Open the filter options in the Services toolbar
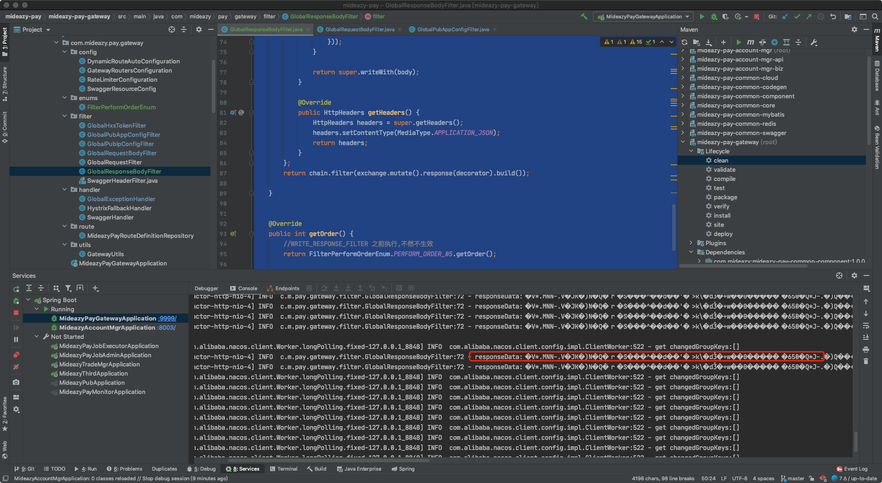Screen dimensions: 882x483 (x=68, y=288)
